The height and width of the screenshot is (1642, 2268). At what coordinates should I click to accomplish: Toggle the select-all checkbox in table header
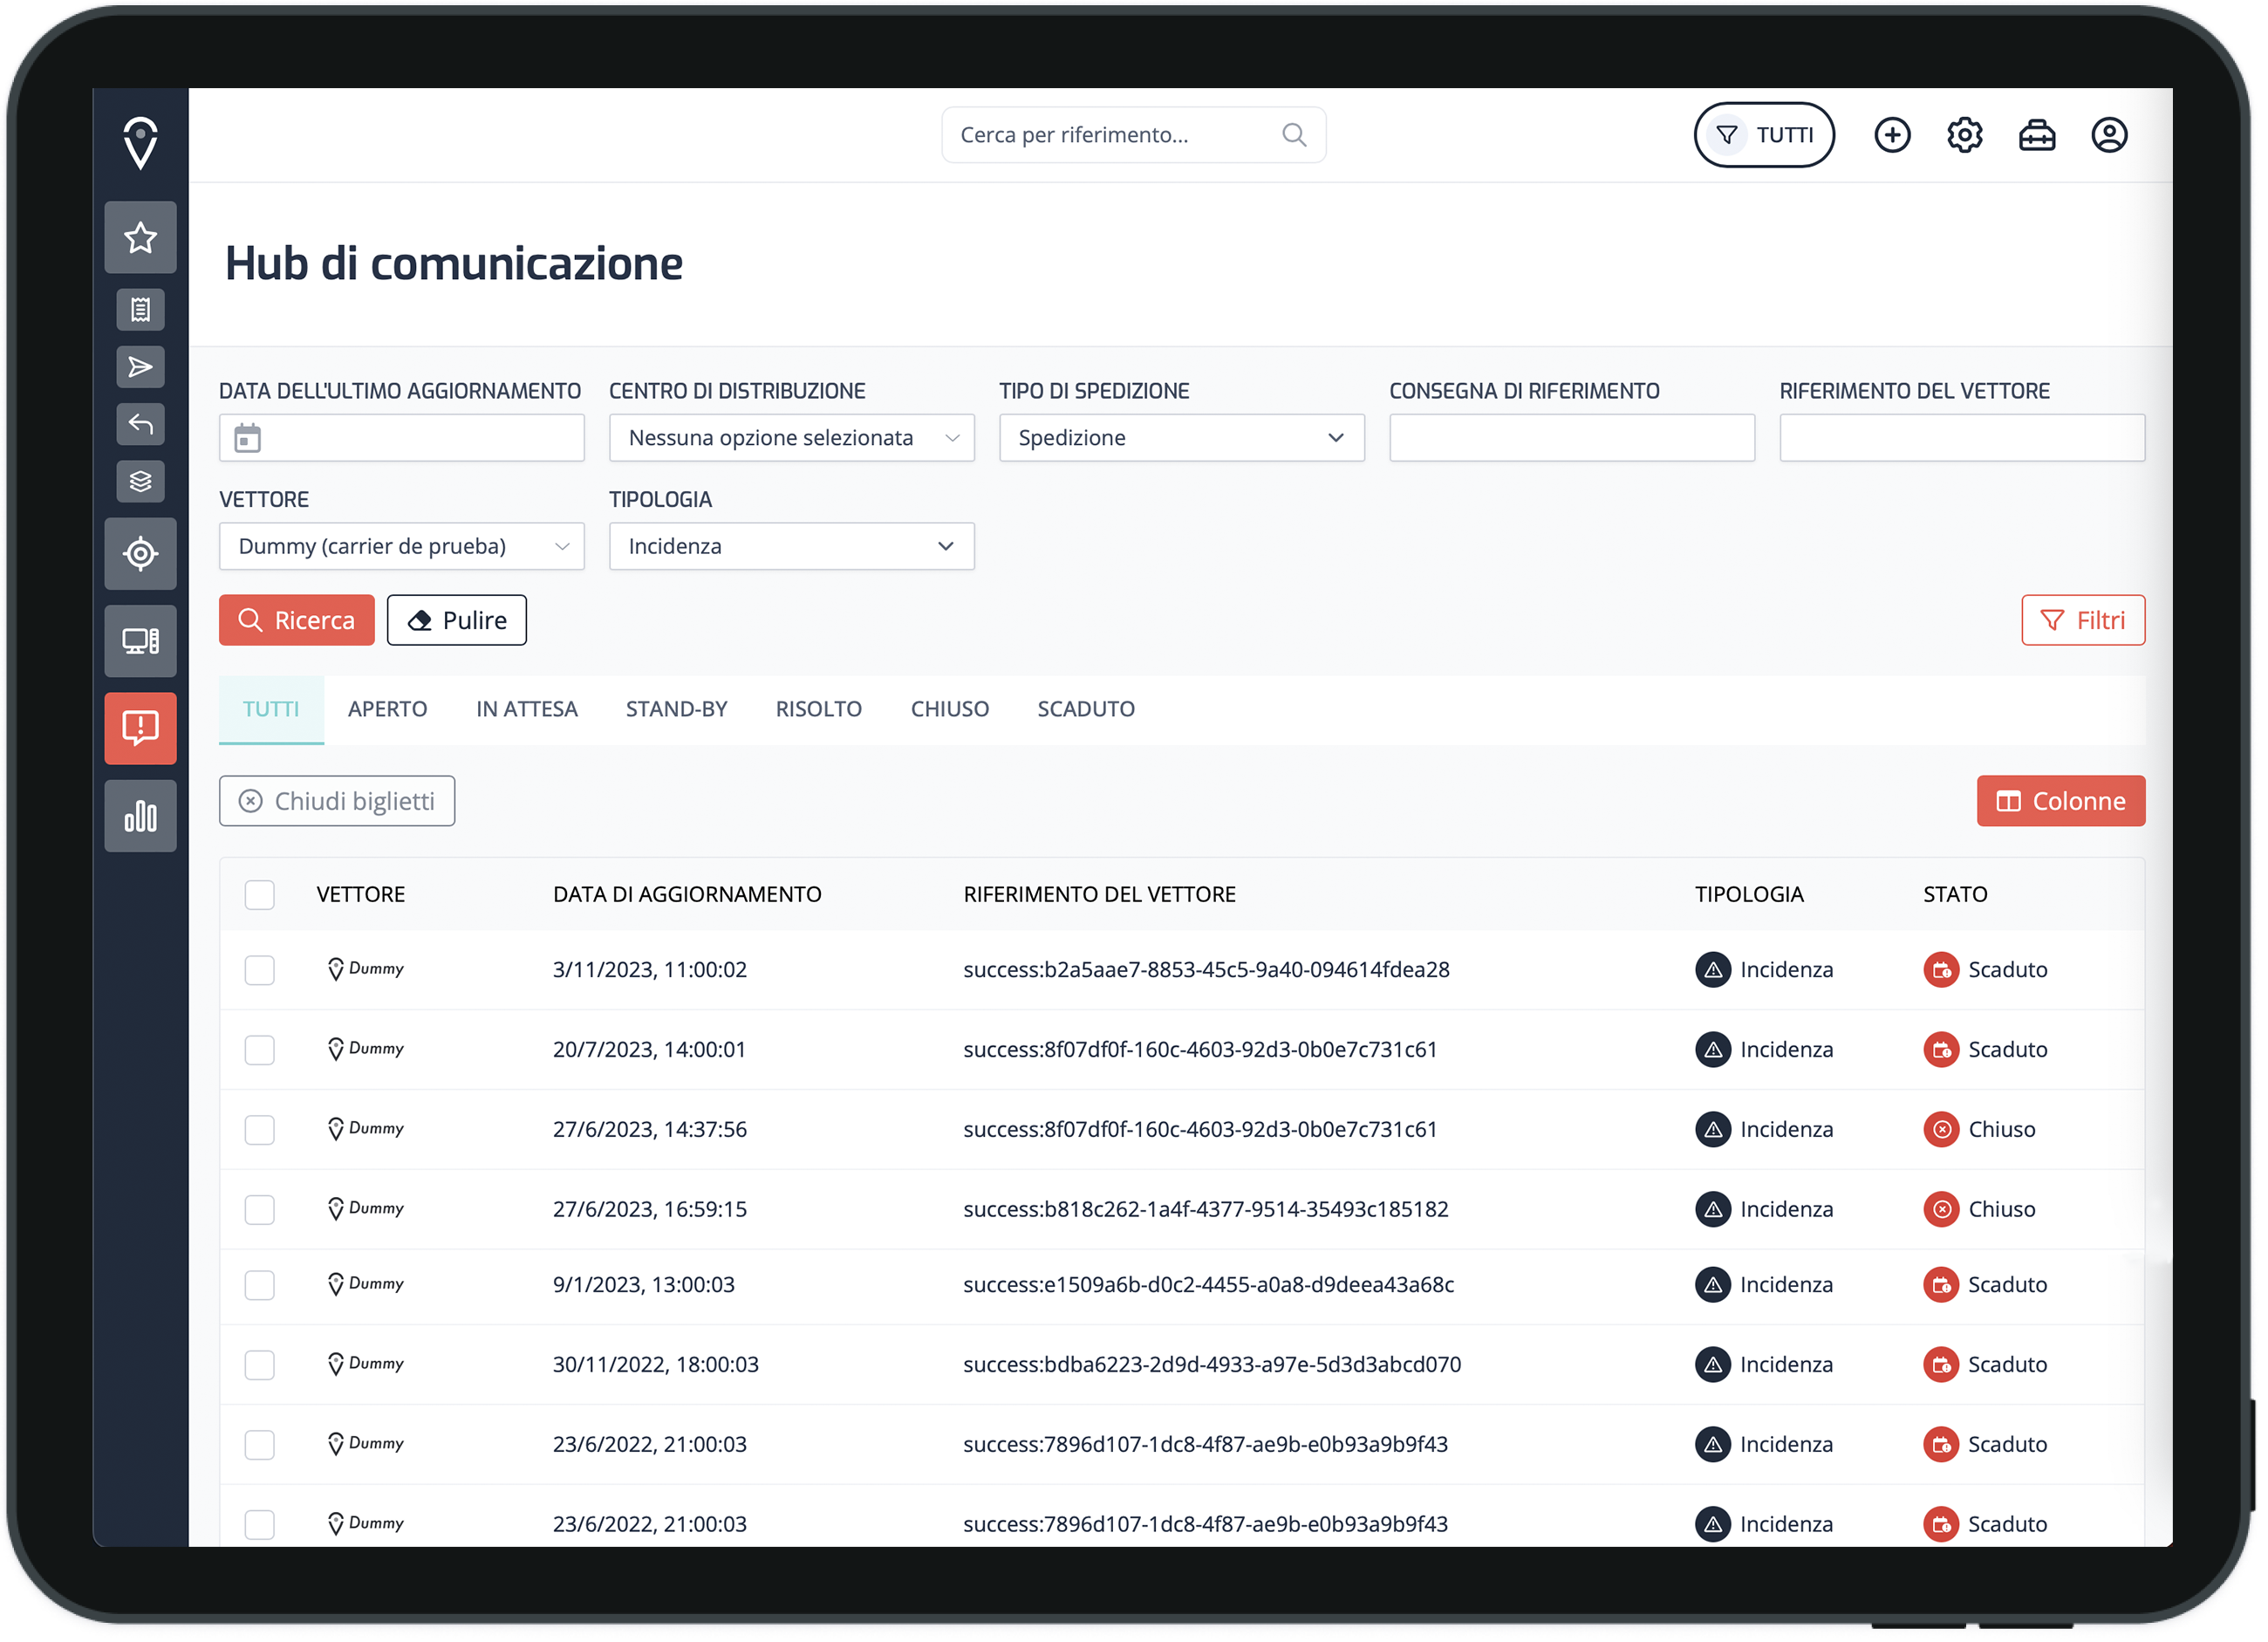[x=260, y=896]
